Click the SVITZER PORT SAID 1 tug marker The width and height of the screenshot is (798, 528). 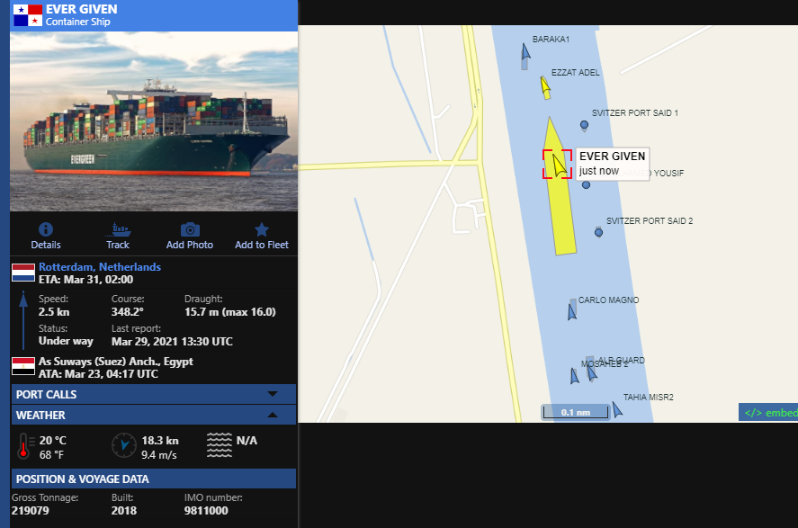click(584, 125)
